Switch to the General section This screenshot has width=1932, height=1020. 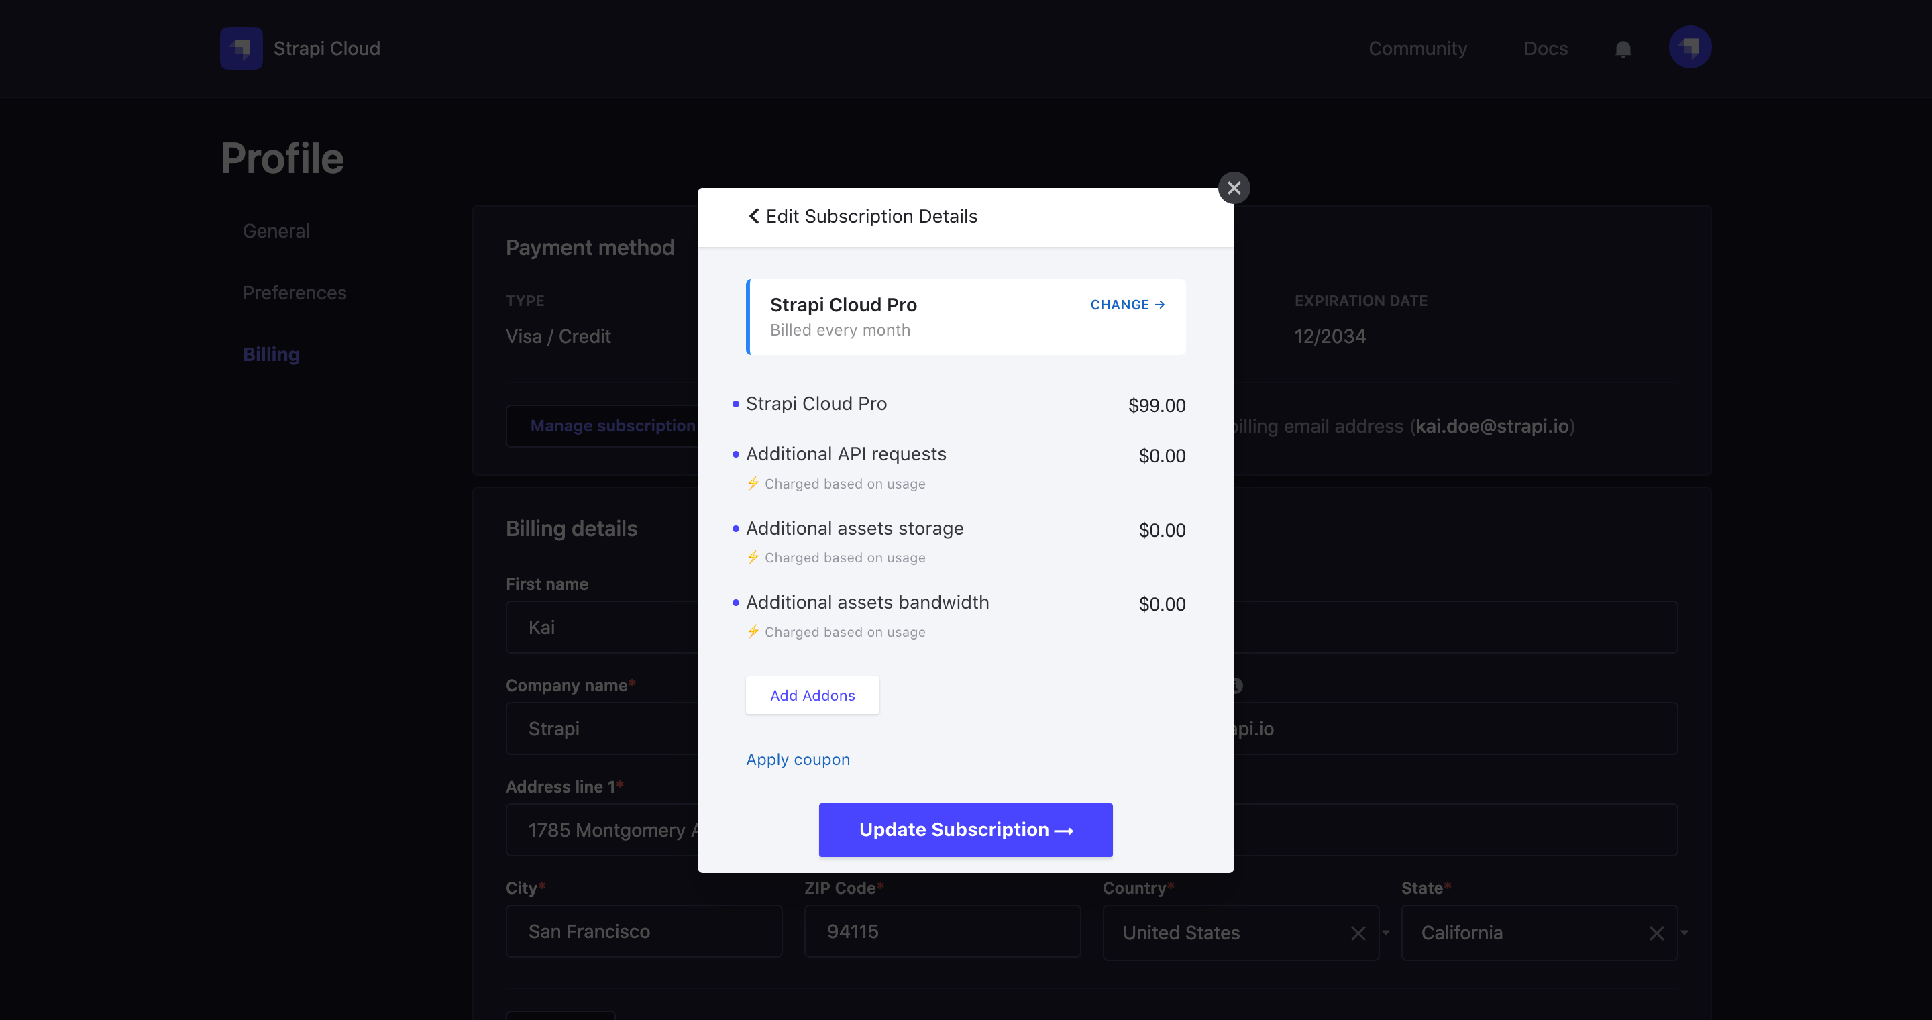276,230
